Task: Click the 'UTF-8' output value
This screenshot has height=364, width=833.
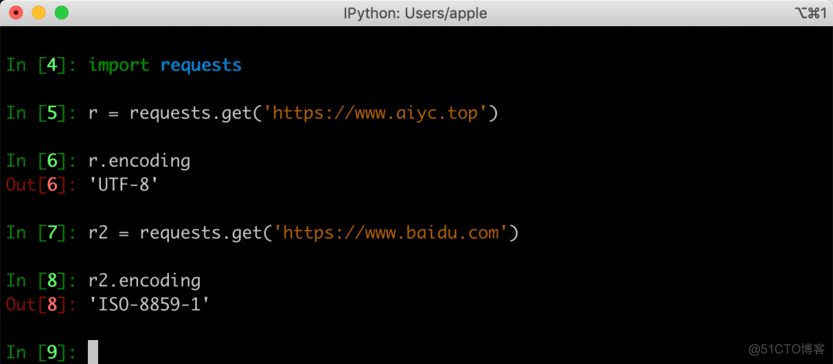Action: 123,185
